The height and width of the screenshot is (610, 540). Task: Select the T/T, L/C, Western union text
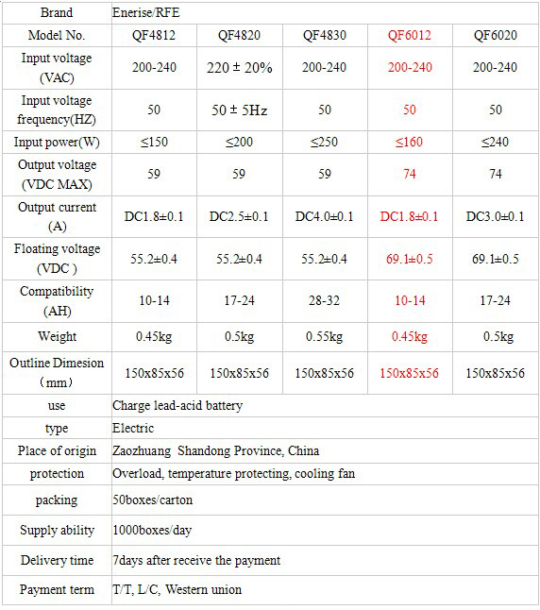[177, 590]
